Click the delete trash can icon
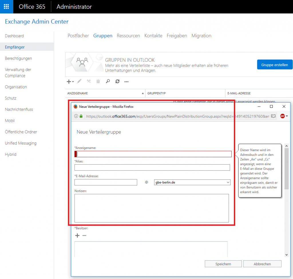The image size is (293, 279). pyautogui.click(x=98, y=81)
